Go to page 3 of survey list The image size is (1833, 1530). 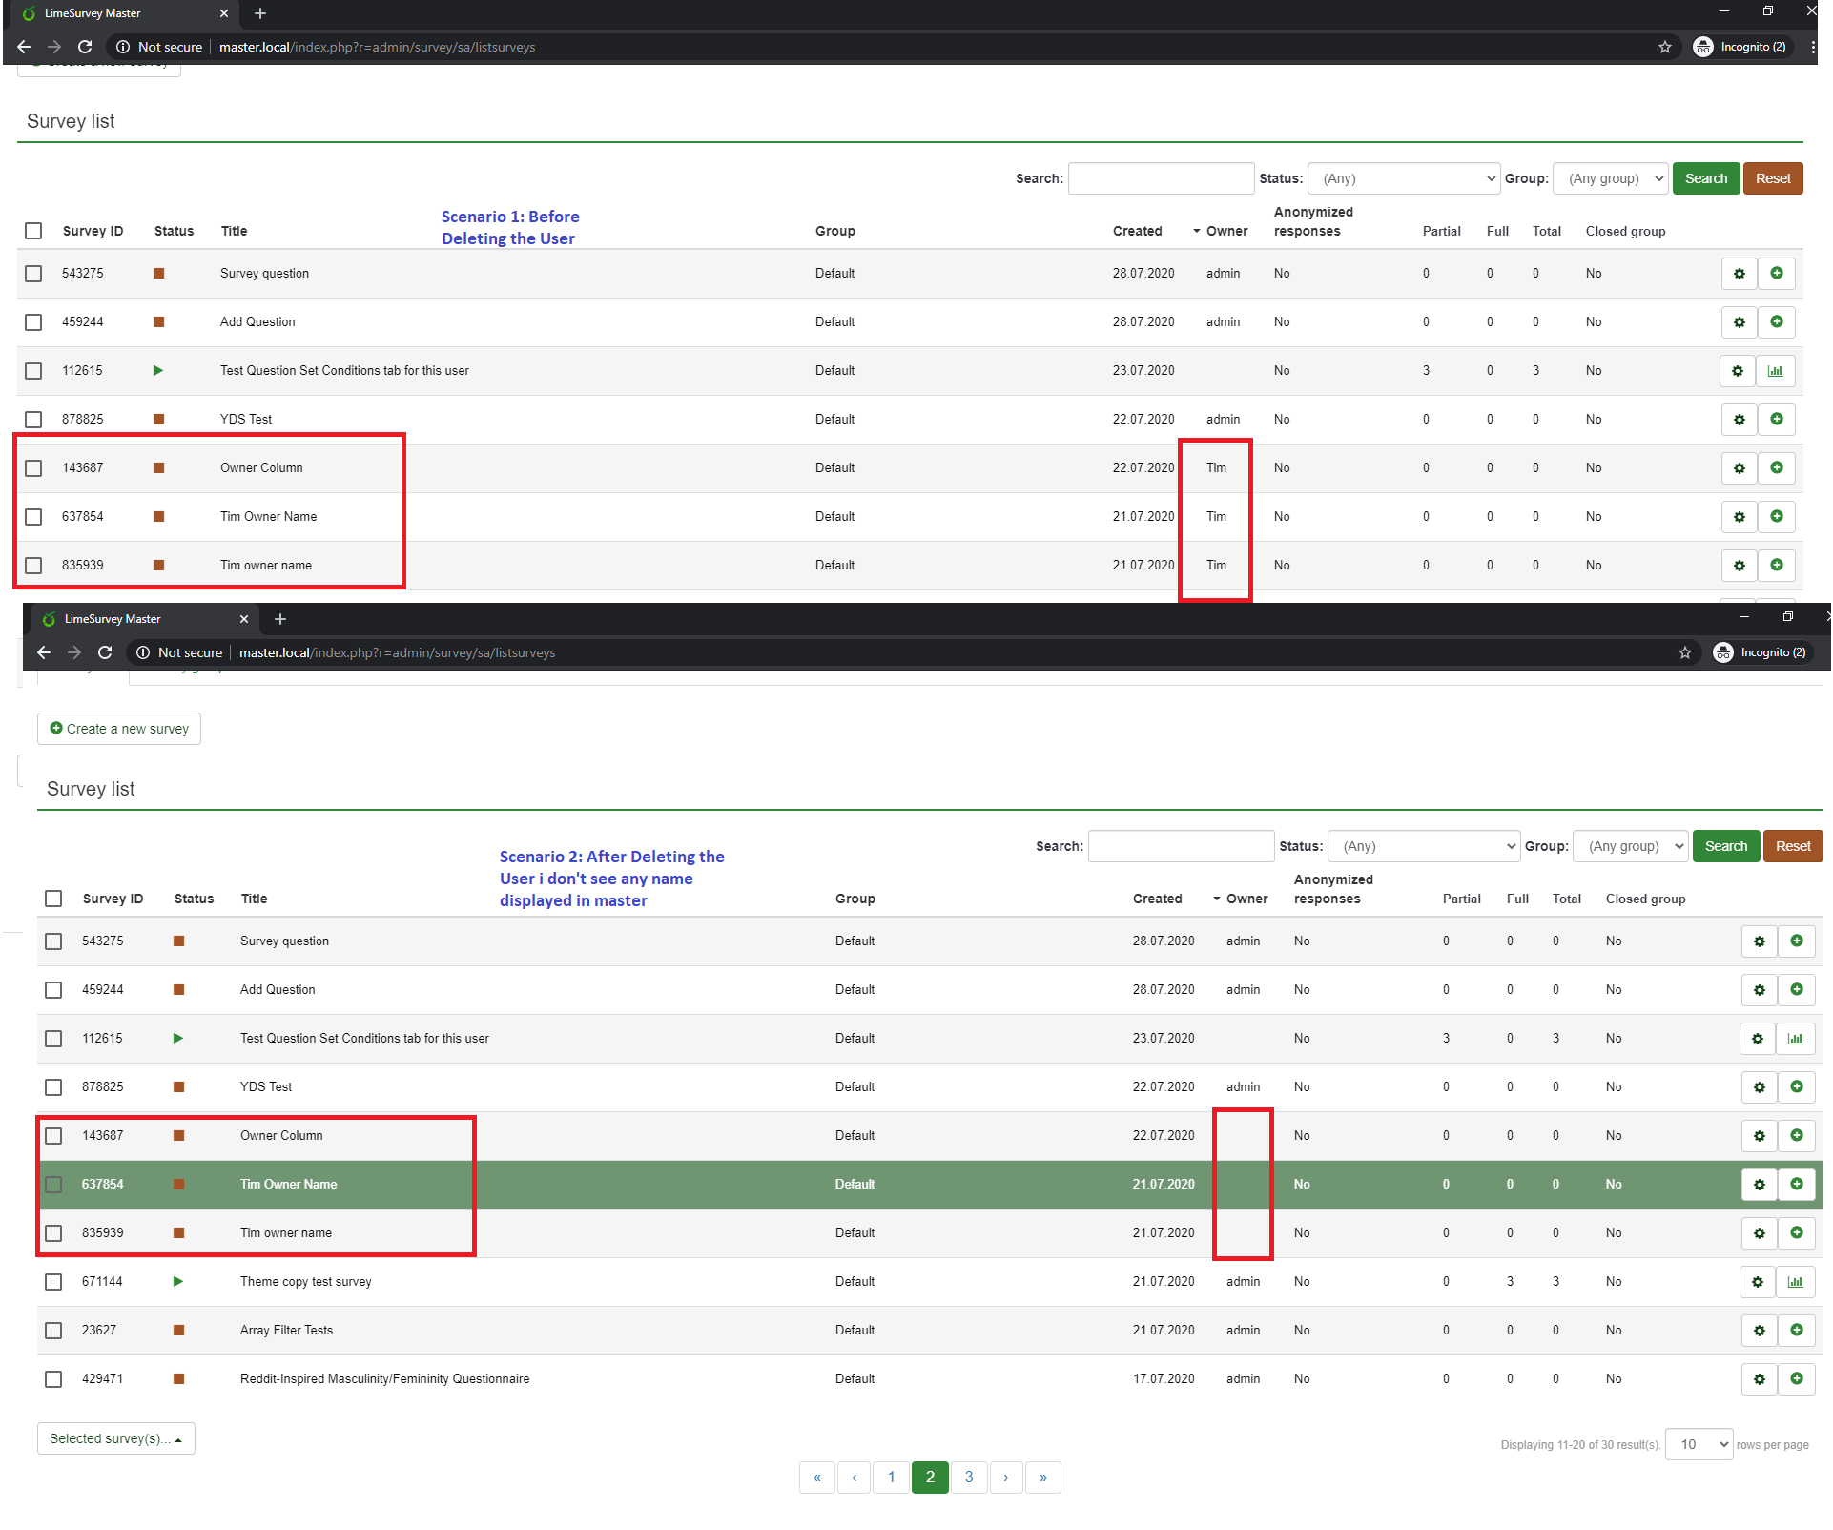pos(969,1478)
